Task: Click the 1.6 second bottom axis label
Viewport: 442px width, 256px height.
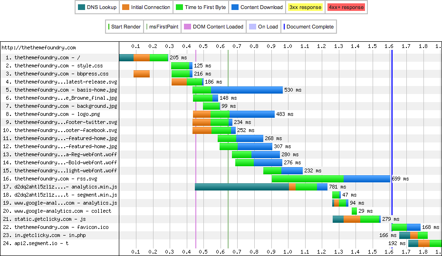Action: click(x=389, y=252)
